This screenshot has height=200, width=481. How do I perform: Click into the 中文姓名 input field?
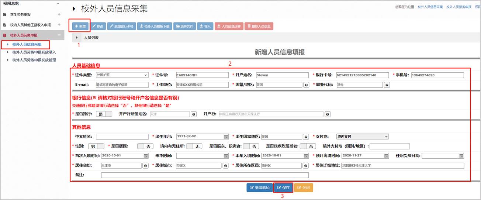tap(122, 137)
